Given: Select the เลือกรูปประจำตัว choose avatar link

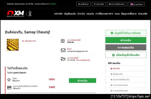Looking at the screenshot, I should (x=29, y=41).
